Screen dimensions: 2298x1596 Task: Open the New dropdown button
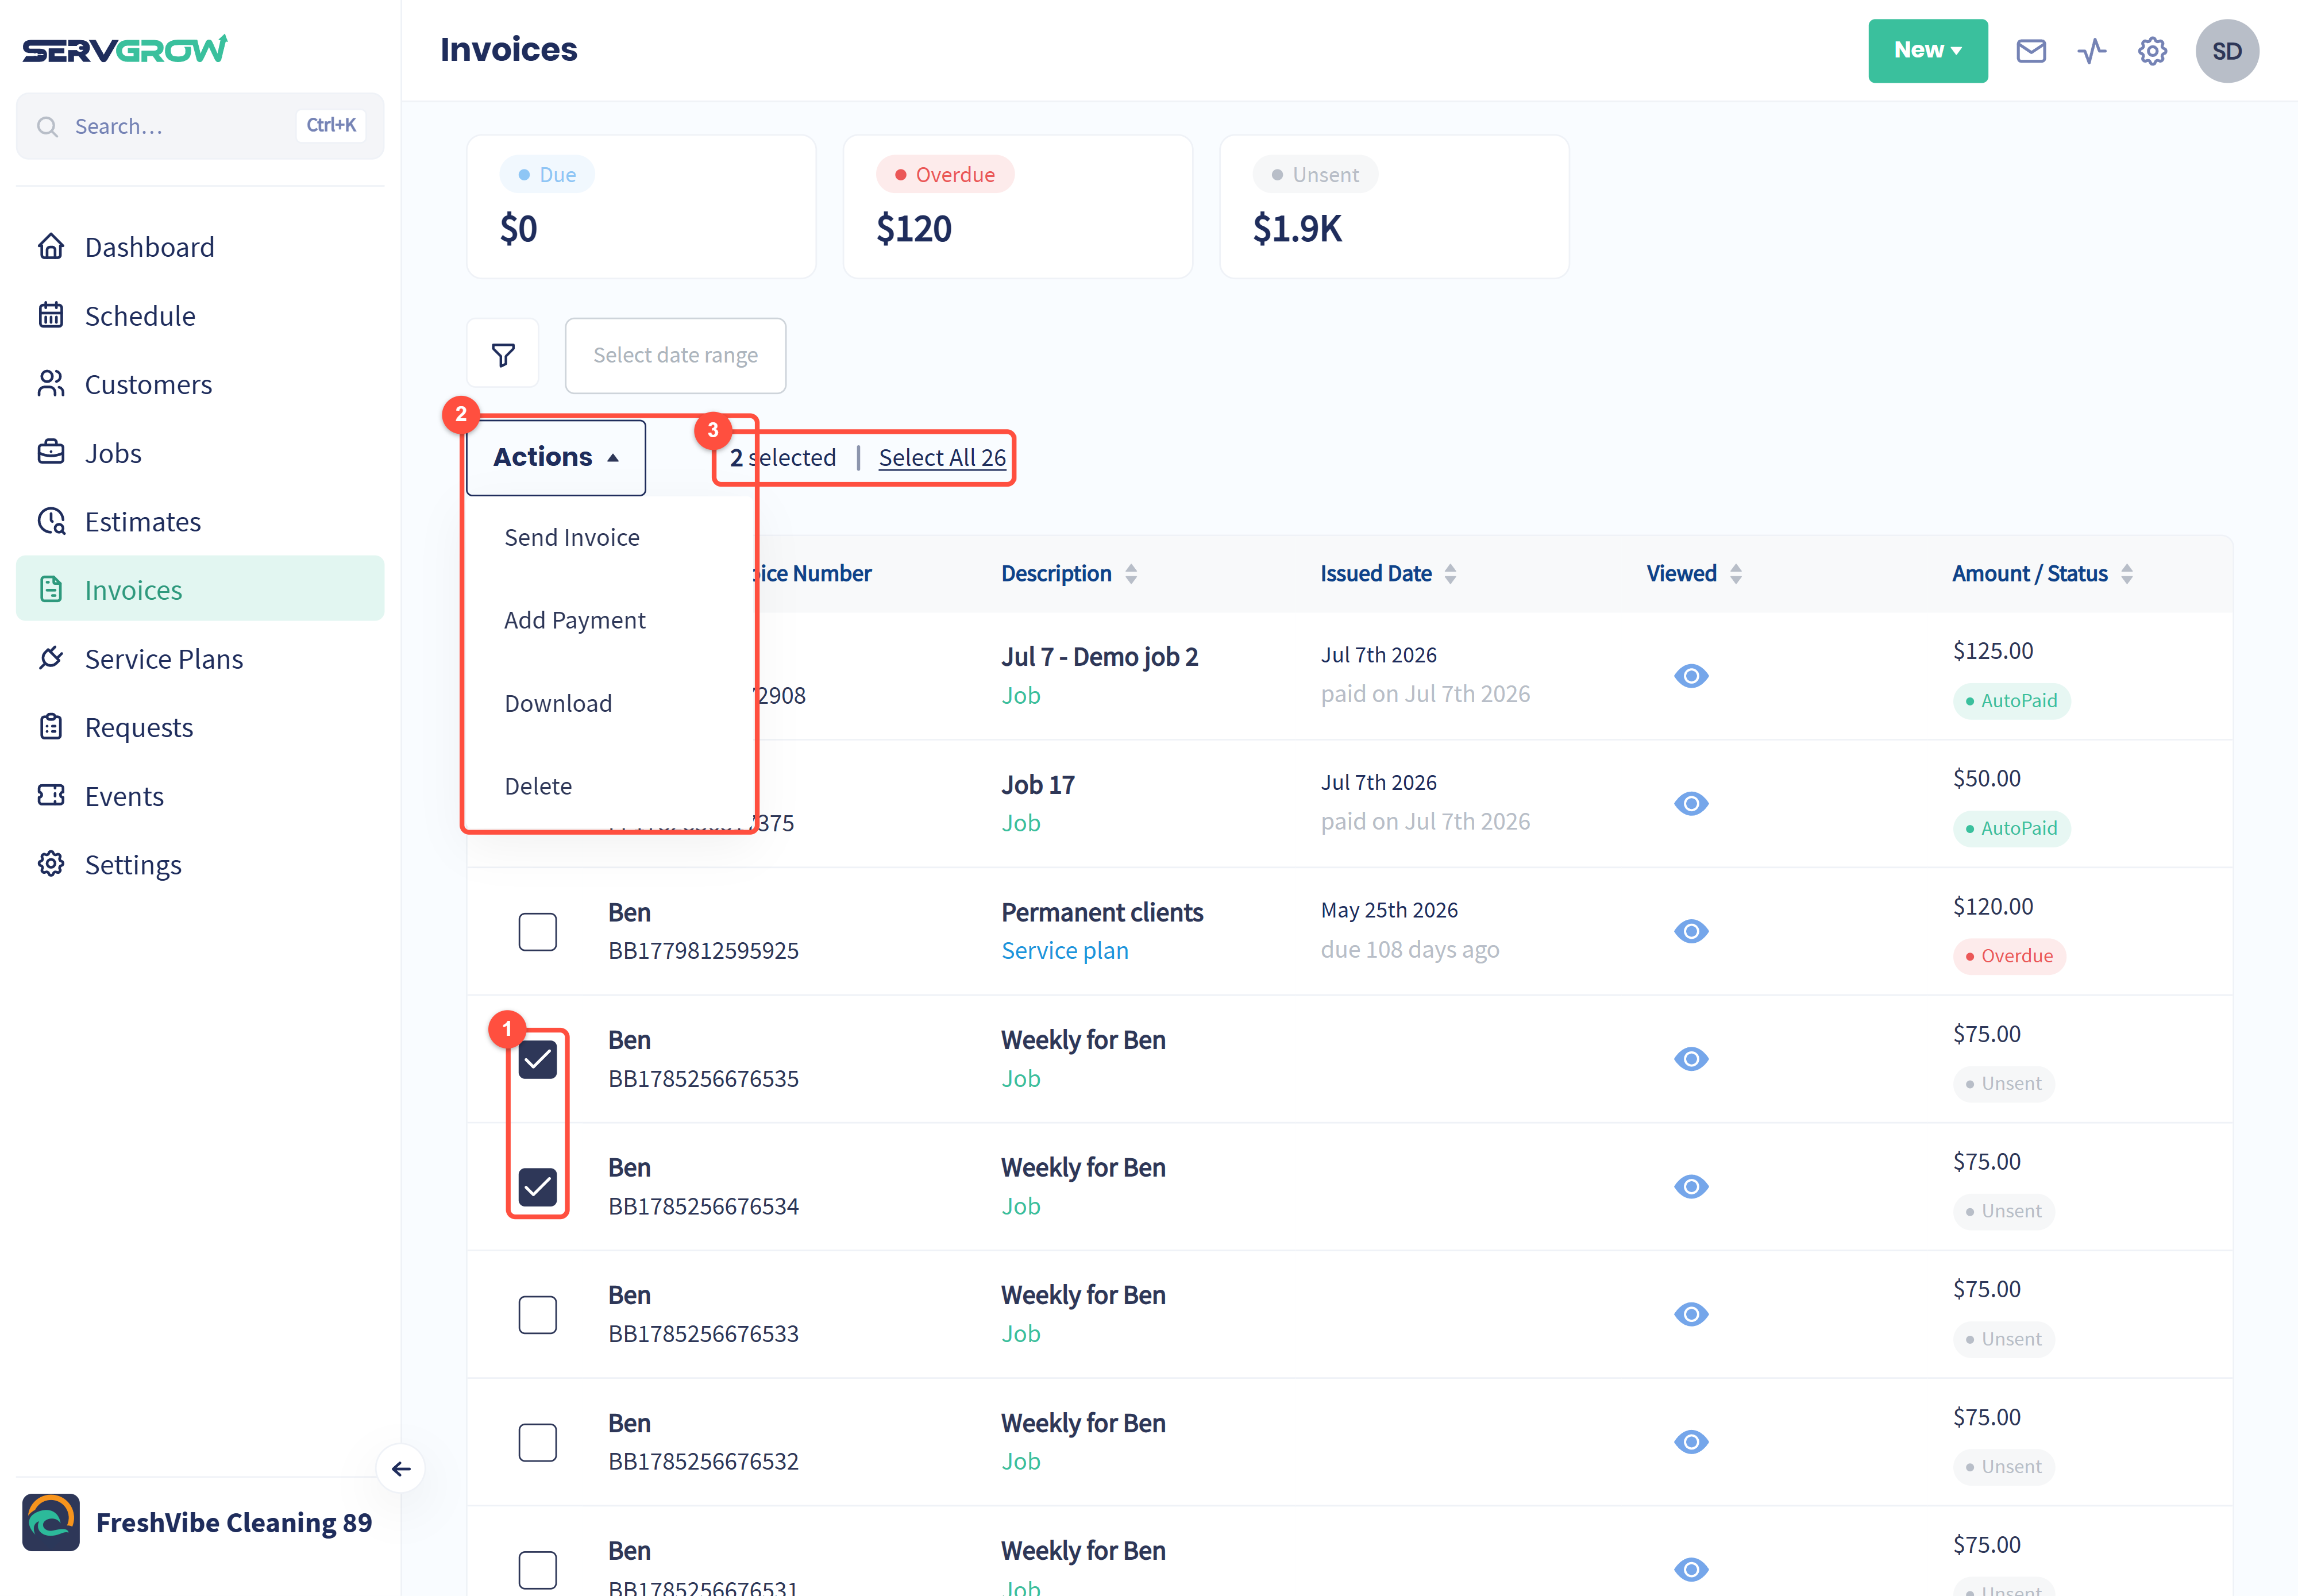point(1927,51)
